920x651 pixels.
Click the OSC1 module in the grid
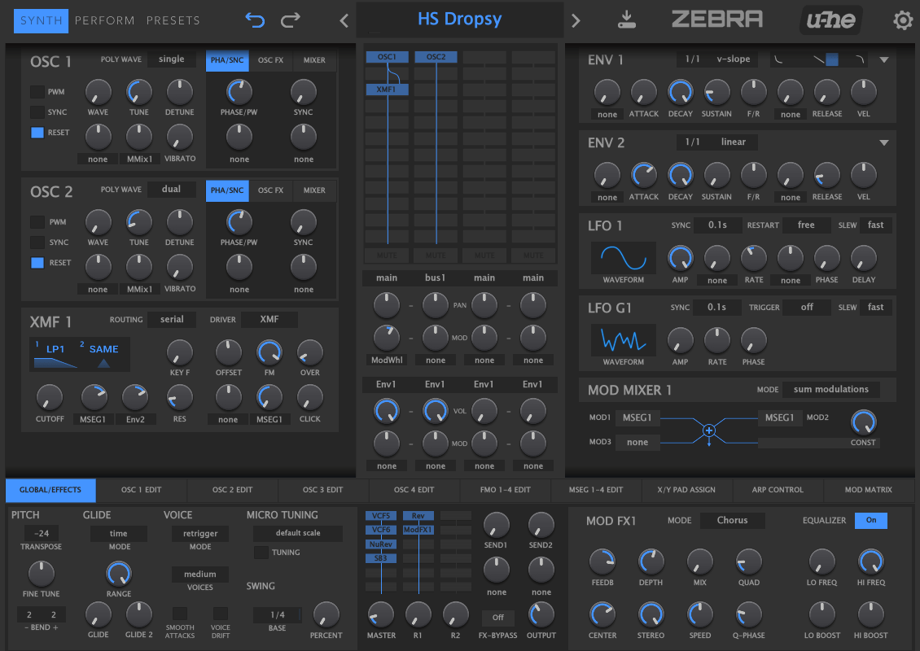[387, 57]
